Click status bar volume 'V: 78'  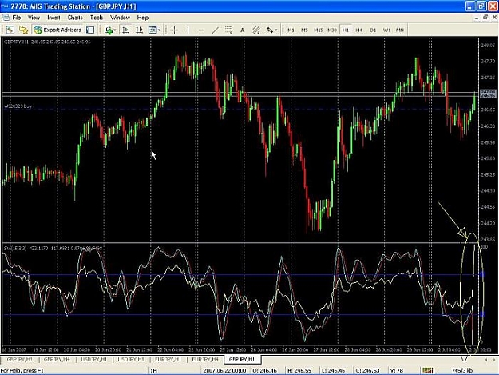[397, 370]
